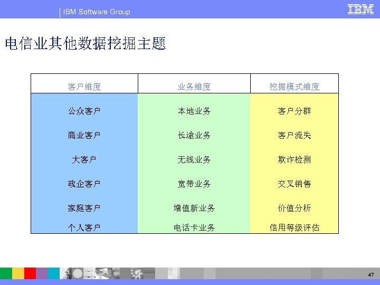
Task: Click the cell '欺诈检测'
Action: pyautogui.click(x=294, y=160)
